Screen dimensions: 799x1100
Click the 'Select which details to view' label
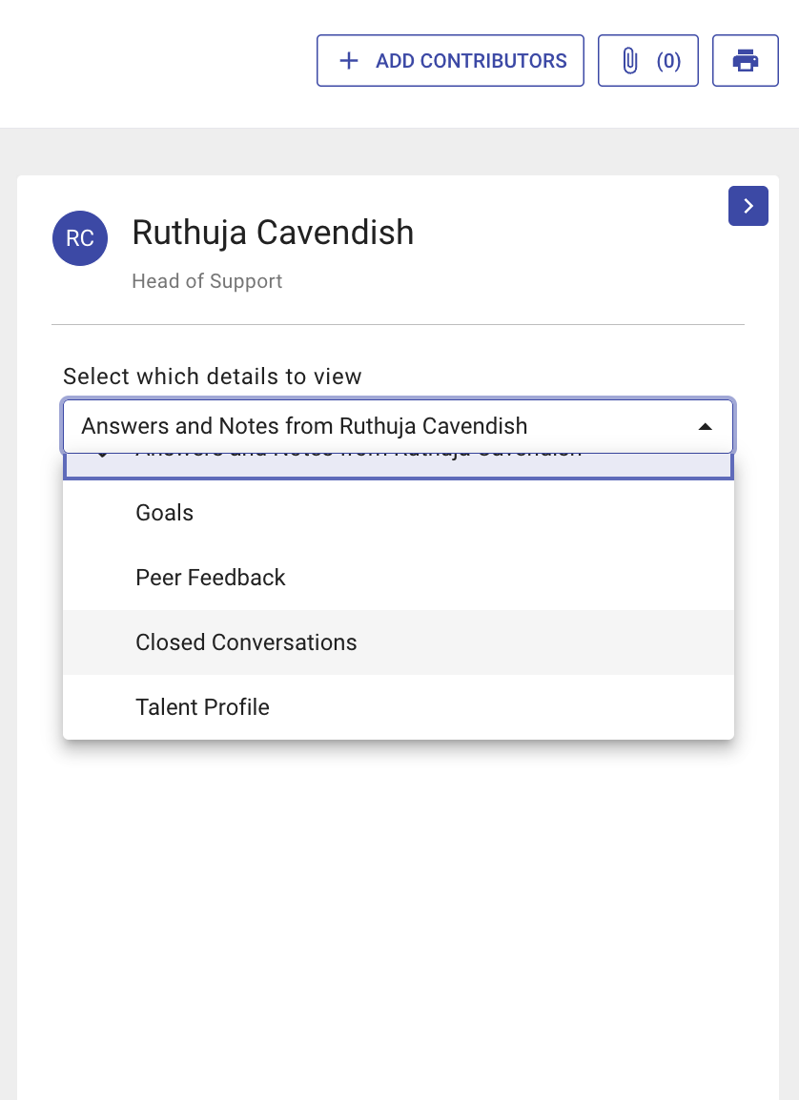[x=213, y=377]
